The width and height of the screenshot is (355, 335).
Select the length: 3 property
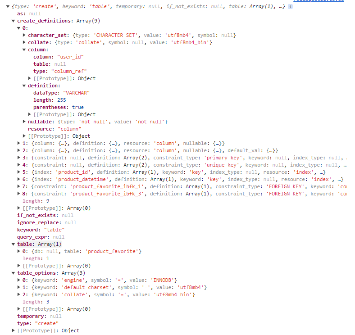36,302
